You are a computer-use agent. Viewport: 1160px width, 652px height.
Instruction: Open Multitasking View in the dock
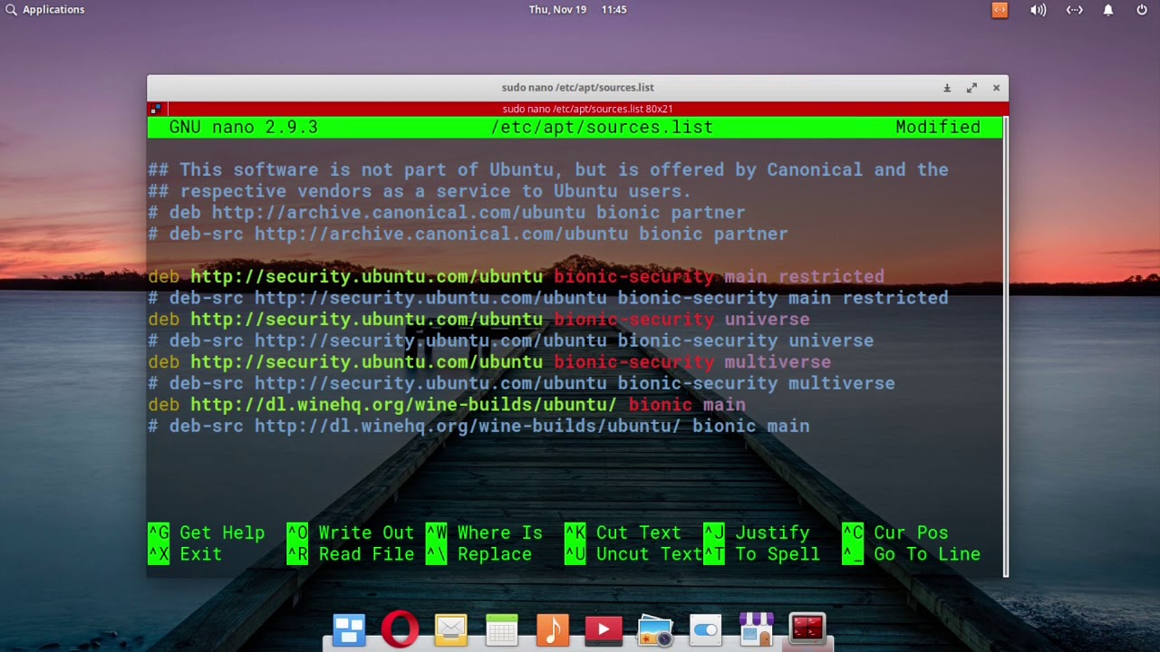pyautogui.click(x=349, y=629)
